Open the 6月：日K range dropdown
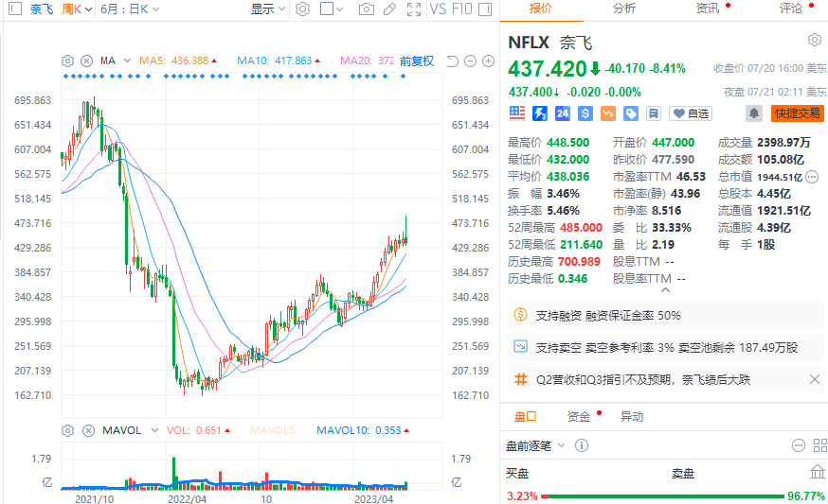The height and width of the screenshot is (504, 828). tap(130, 9)
